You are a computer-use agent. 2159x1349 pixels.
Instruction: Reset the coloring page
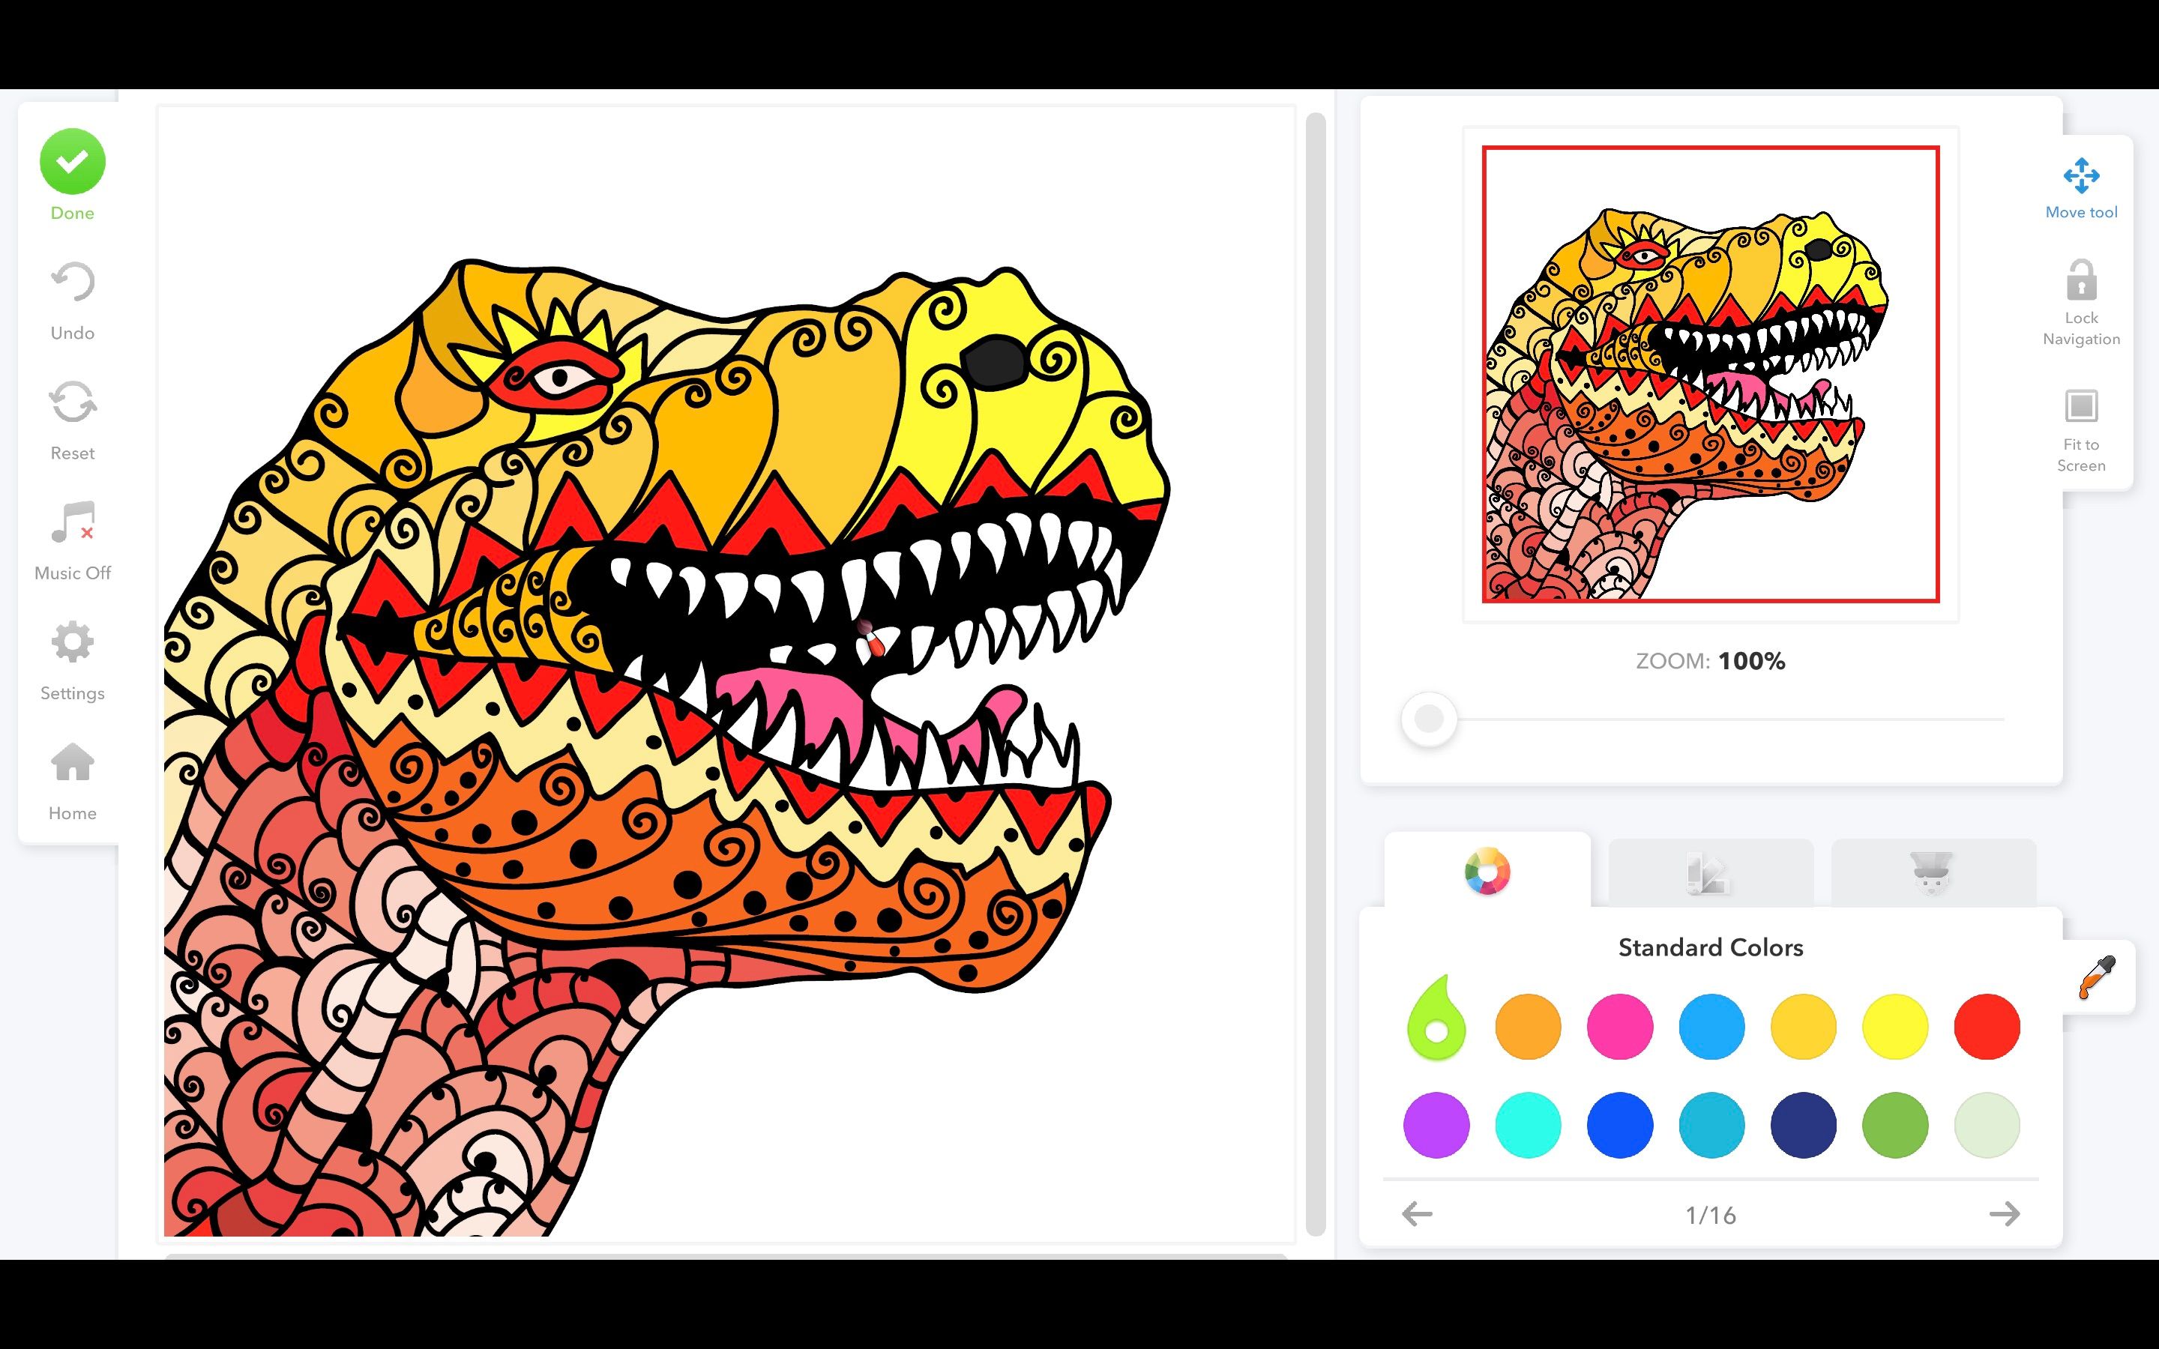click(72, 403)
